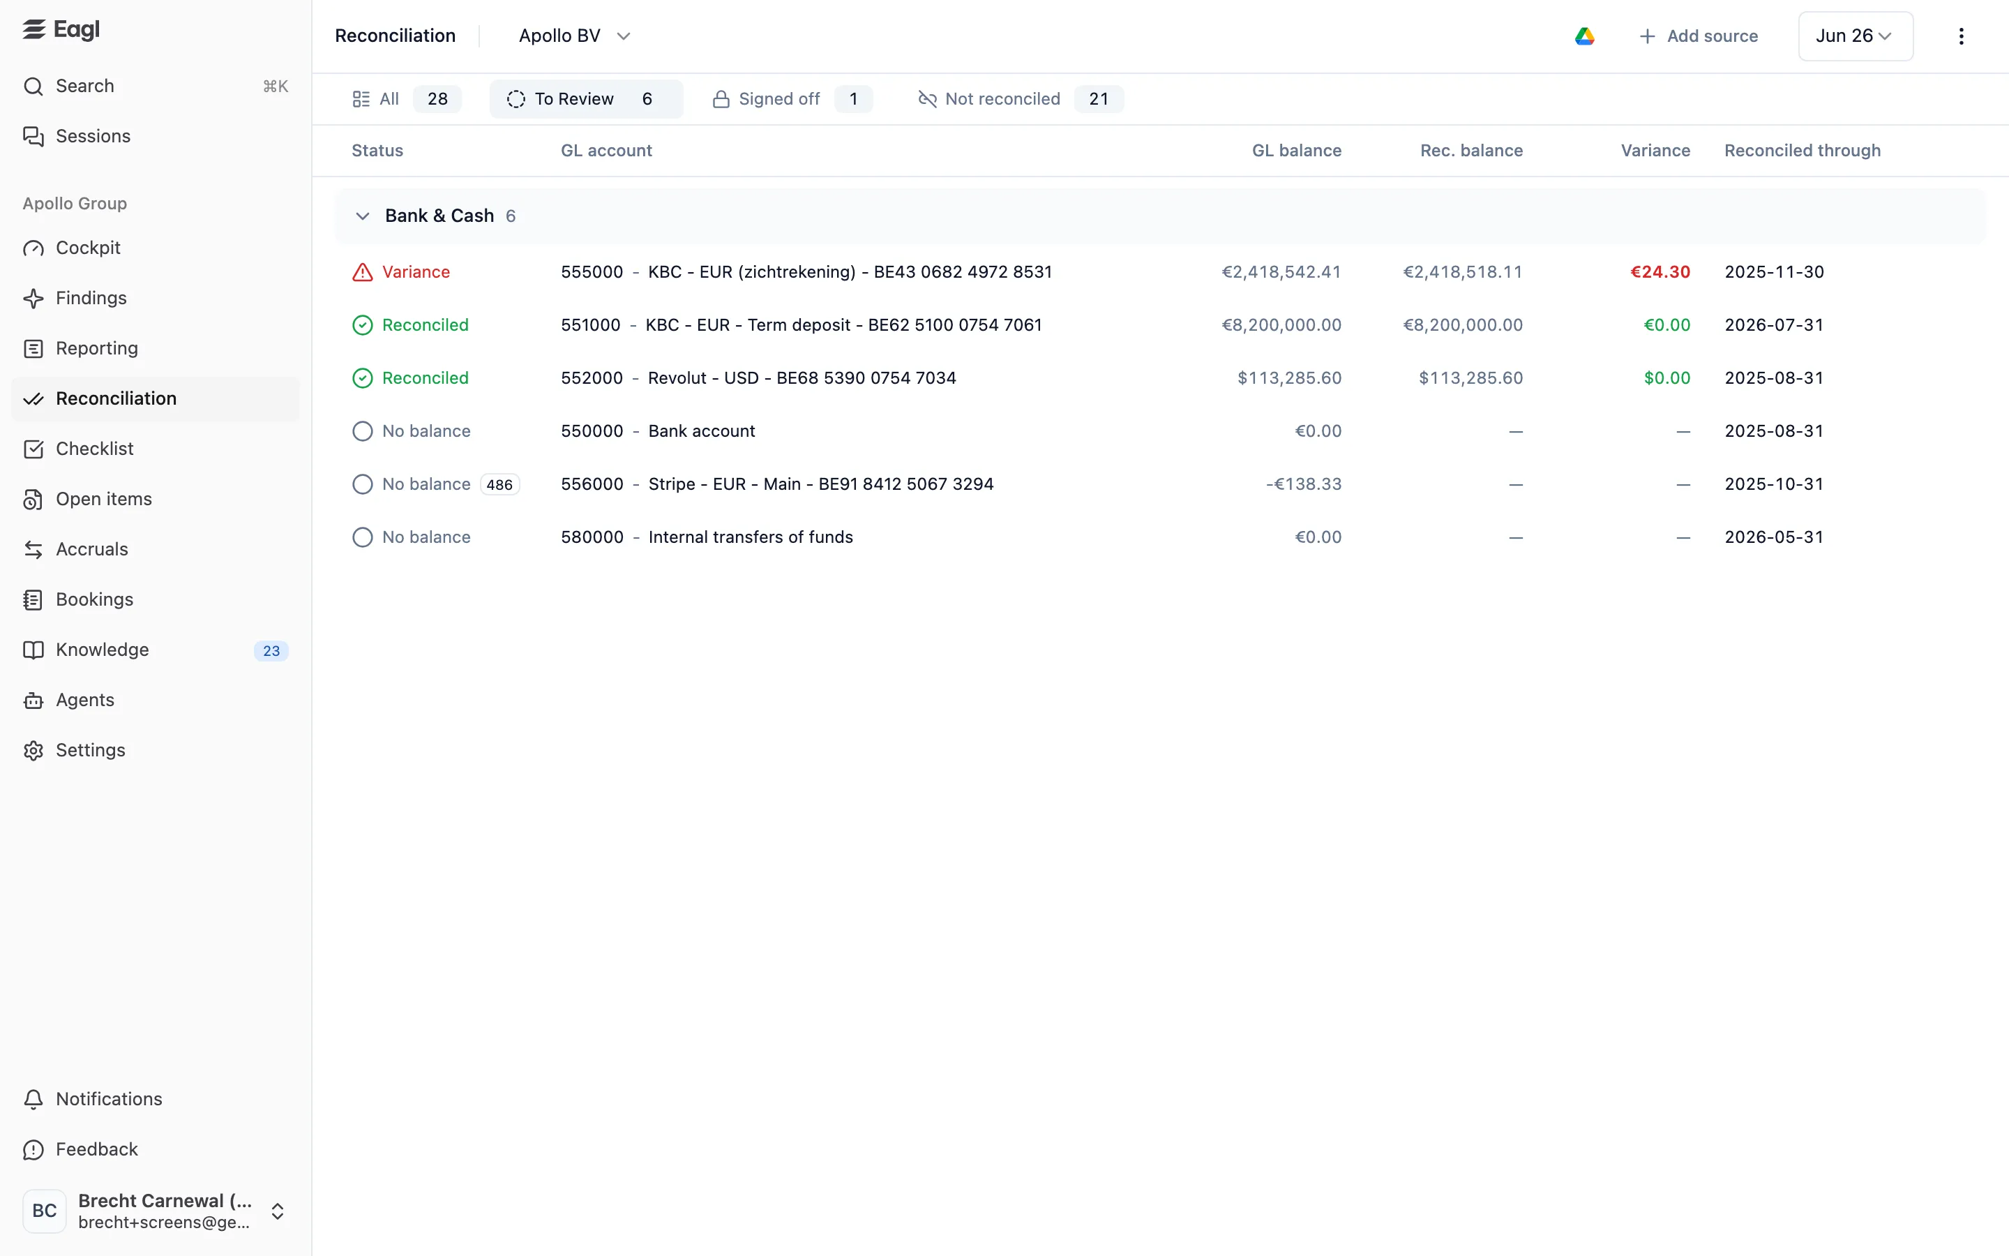Click the Notifications bell icon
The height and width of the screenshot is (1256, 2009).
click(x=33, y=1100)
